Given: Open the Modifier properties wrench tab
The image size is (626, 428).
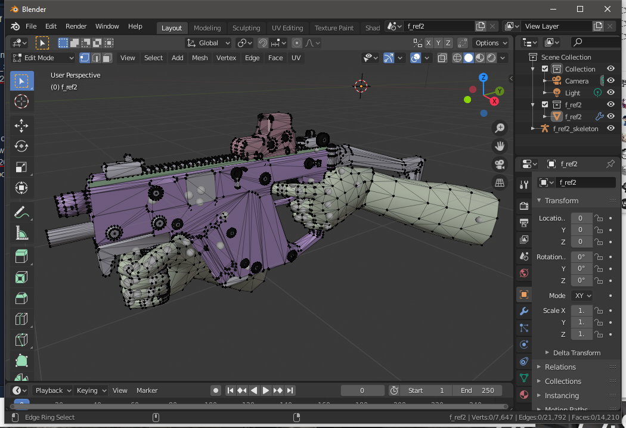Looking at the screenshot, I should coord(524,311).
